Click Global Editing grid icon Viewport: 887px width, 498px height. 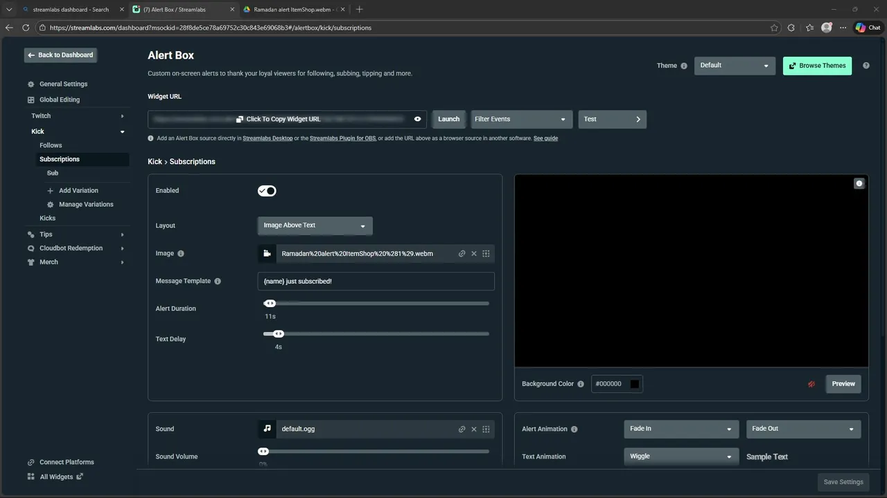(x=31, y=100)
